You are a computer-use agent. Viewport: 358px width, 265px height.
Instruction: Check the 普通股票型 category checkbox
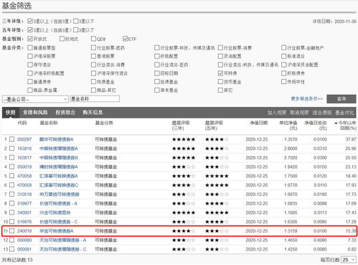coord(30,47)
